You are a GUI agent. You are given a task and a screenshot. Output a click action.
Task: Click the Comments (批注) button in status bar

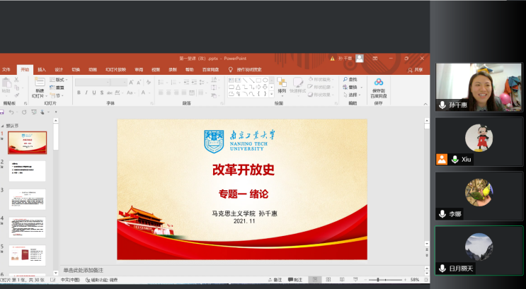(295, 280)
